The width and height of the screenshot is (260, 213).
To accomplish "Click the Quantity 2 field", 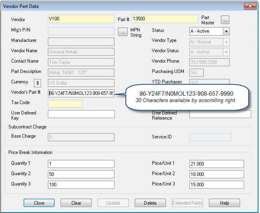I will tap(81, 174).
